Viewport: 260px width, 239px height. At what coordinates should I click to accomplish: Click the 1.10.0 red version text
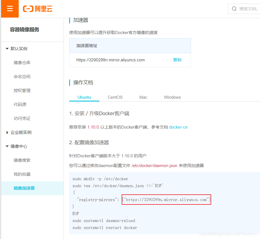coord(93,127)
